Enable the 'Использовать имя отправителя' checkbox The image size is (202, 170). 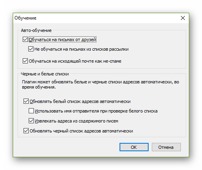[x=31, y=111]
